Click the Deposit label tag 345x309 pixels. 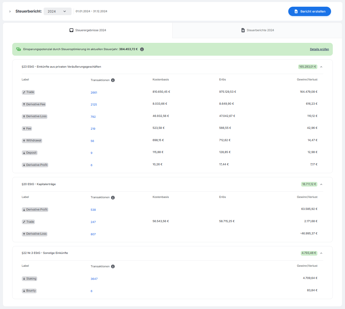click(30, 153)
